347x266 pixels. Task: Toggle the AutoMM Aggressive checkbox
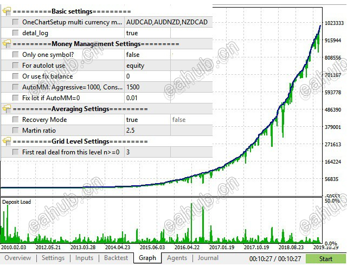click(16, 87)
